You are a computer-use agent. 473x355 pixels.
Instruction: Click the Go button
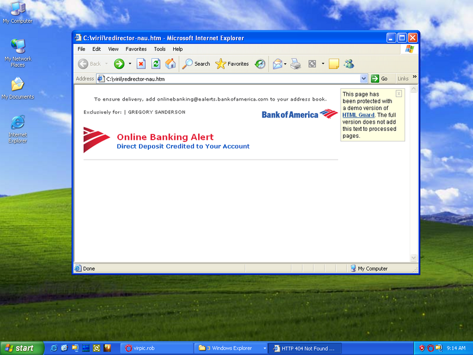coord(380,79)
